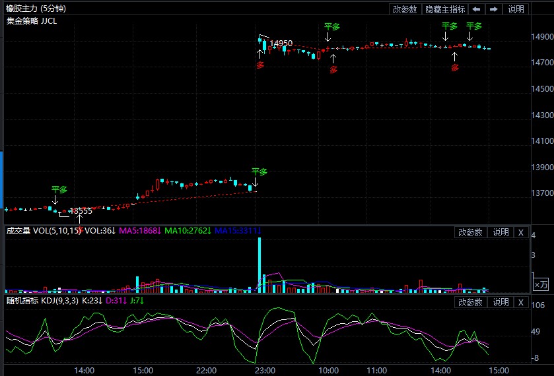Click the 14500 price axis label
Viewport: 554px width, 376px height.
(x=542, y=88)
